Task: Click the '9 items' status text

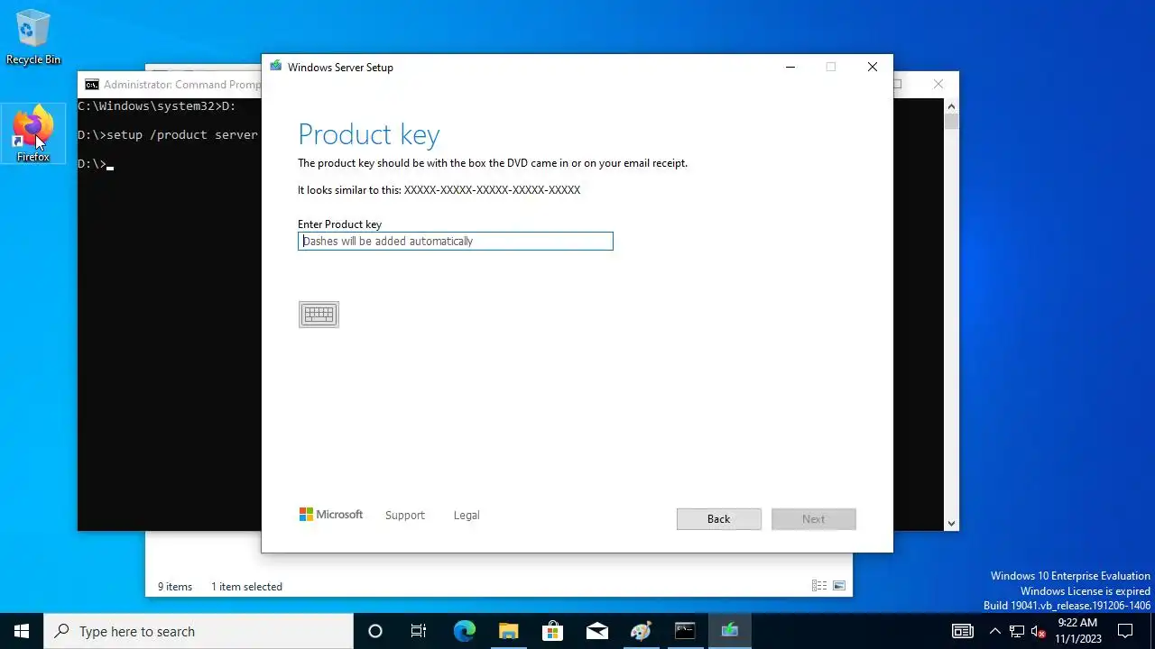Action: coord(175,587)
